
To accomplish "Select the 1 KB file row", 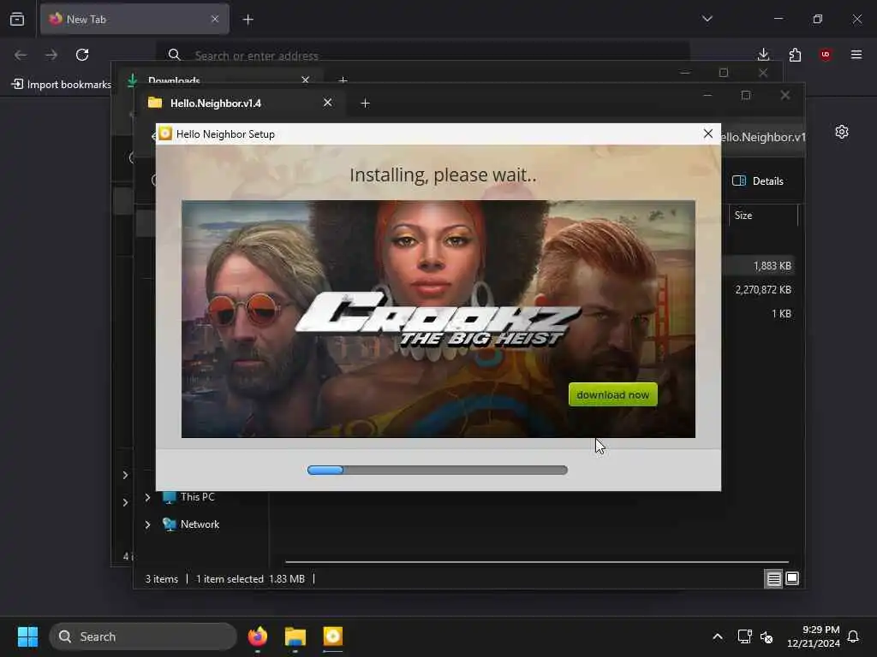I will (x=758, y=313).
